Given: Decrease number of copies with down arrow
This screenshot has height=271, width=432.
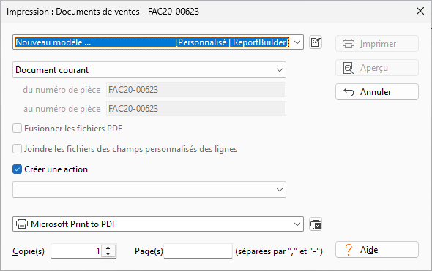Looking at the screenshot, I should pyautogui.click(x=108, y=254).
